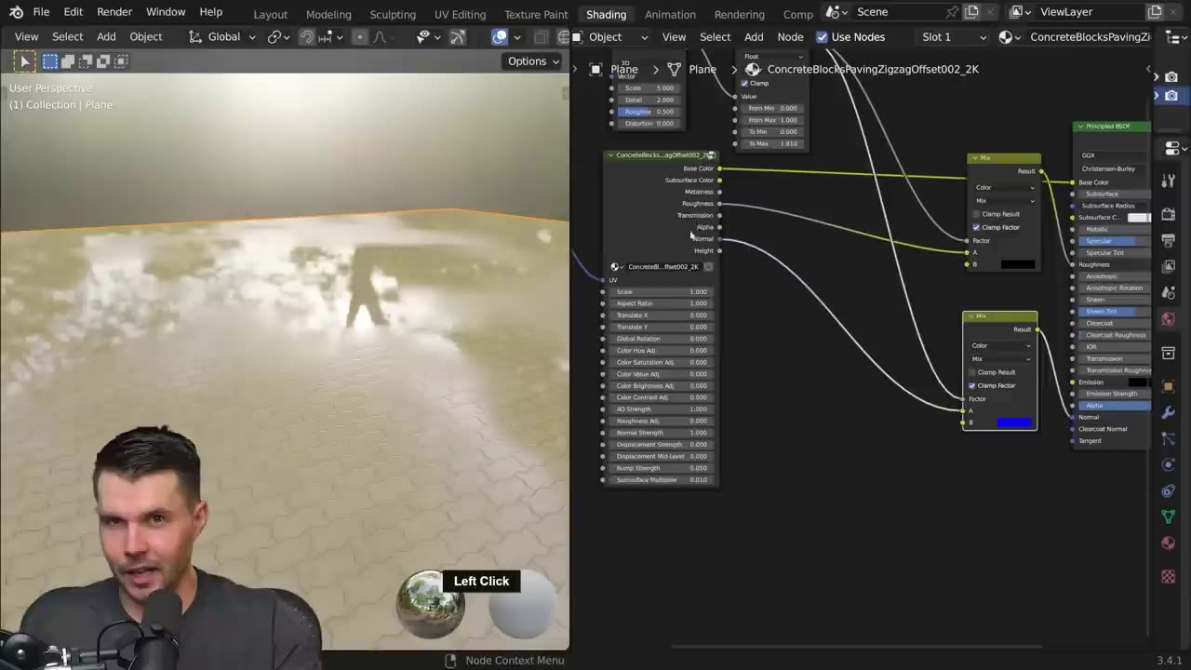Choose the extend-selection mode icon
Image resolution: width=1191 pixels, height=670 pixels.
(x=68, y=61)
